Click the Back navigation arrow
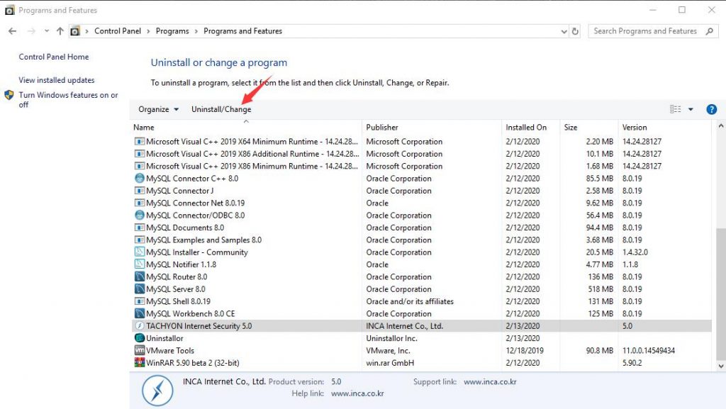This screenshot has height=409, width=726. click(x=13, y=31)
